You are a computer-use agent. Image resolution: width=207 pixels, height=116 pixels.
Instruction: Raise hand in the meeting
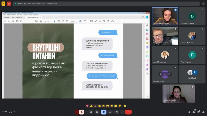point(117,112)
